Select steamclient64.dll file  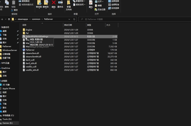pyautogui.click(x=70, y=57)
